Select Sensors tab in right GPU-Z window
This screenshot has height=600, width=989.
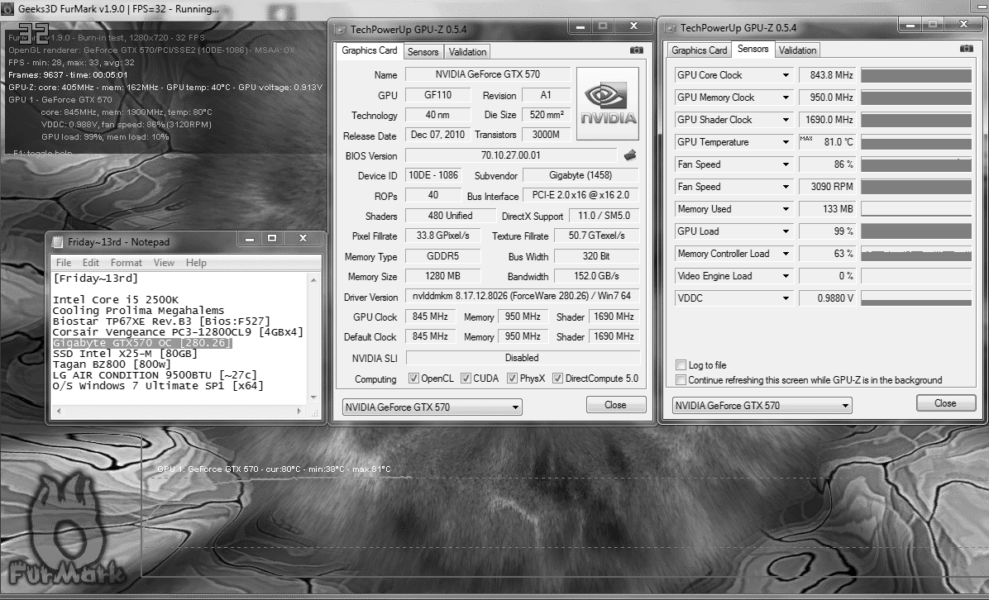tap(752, 49)
